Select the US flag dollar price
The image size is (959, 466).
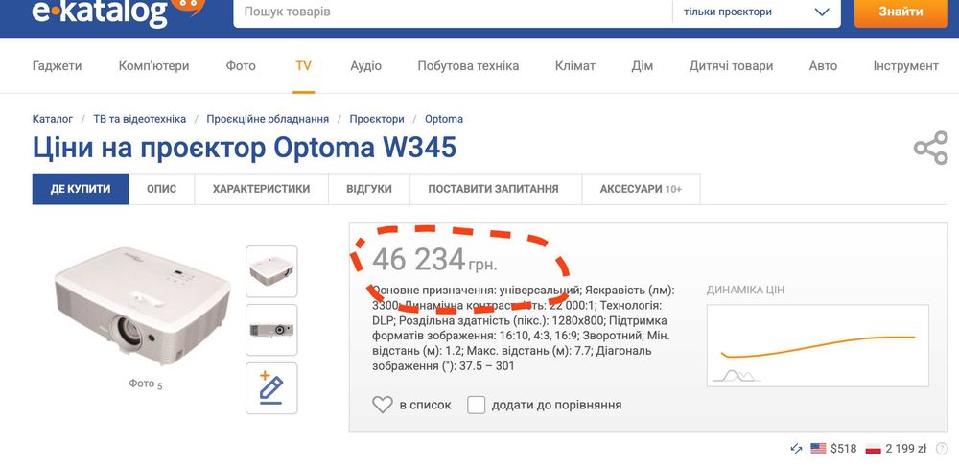(833, 449)
